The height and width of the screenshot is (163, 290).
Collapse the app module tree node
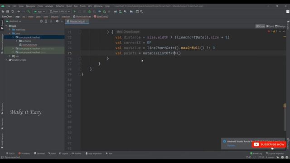7,26
